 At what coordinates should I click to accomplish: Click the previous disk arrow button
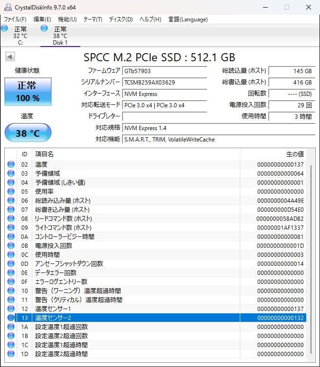[10, 56]
